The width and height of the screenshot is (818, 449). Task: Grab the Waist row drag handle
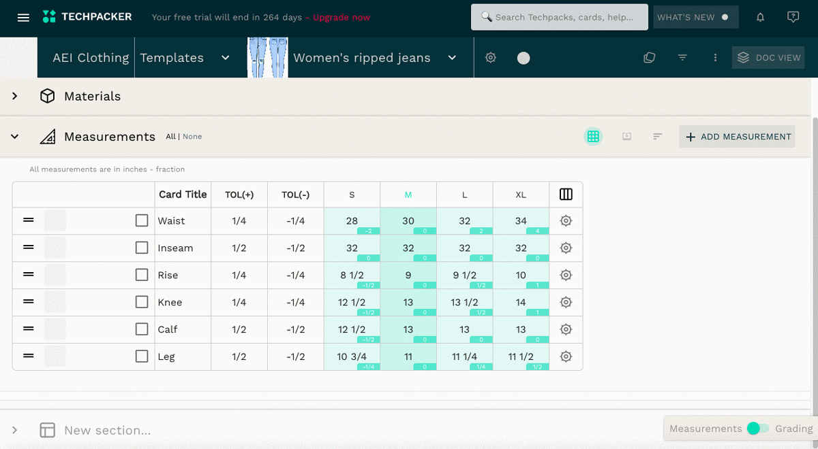coord(29,220)
